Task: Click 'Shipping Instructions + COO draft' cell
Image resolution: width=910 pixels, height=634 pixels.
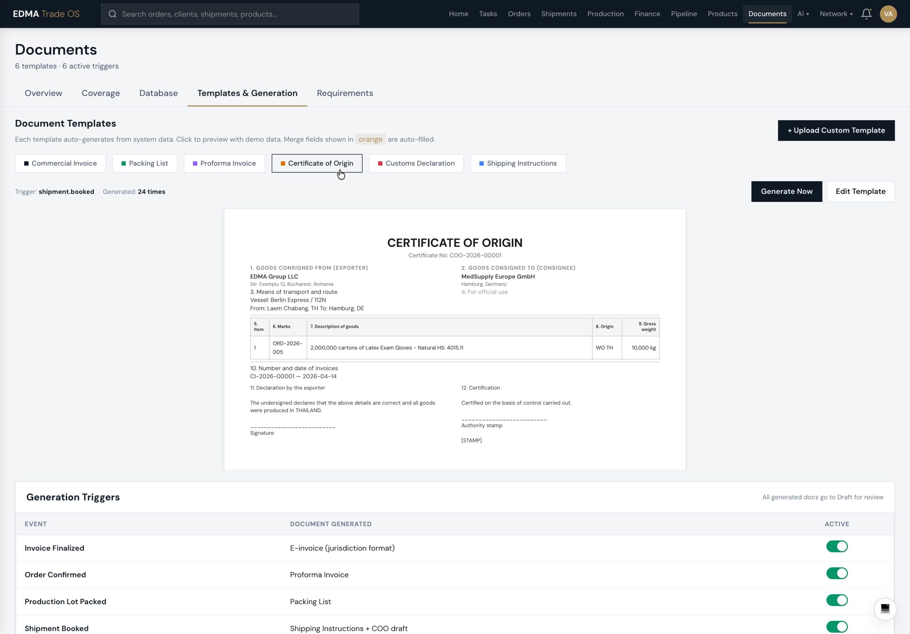Action: point(348,628)
